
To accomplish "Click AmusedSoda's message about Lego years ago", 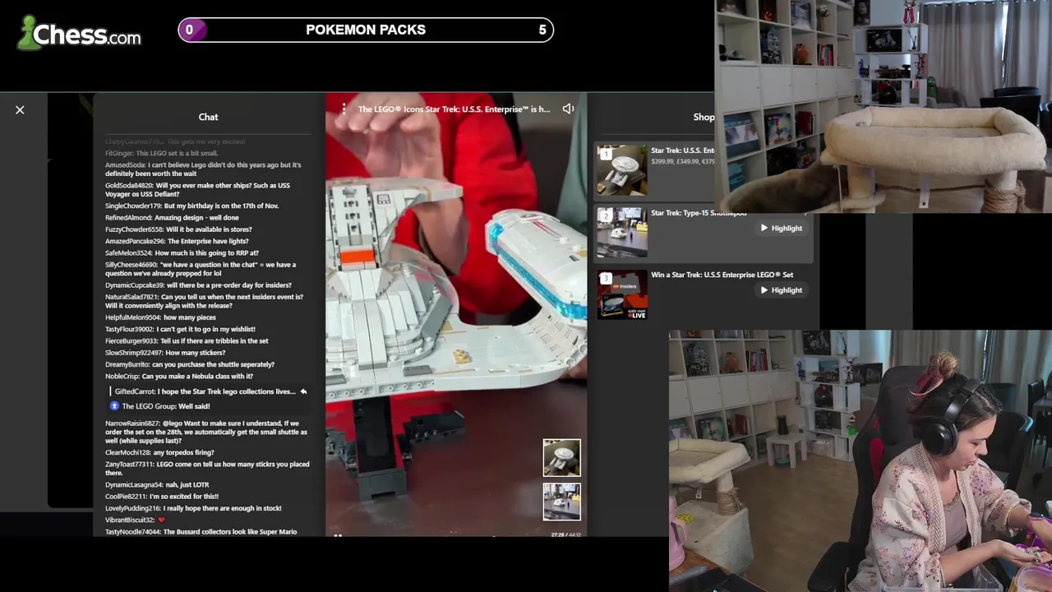I will tap(203, 169).
